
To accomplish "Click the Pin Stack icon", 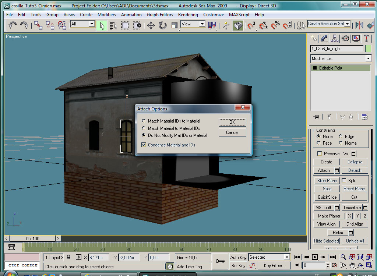I will click(316, 117).
